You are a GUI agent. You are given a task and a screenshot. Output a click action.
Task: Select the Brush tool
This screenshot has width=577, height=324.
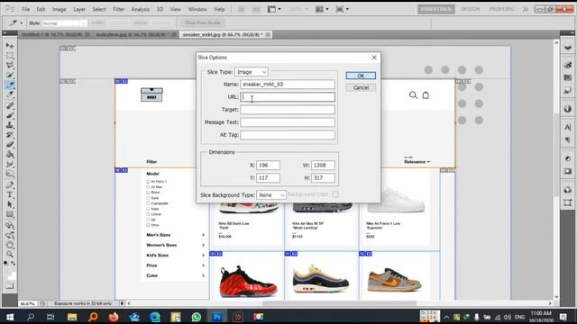(x=10, y=116)
